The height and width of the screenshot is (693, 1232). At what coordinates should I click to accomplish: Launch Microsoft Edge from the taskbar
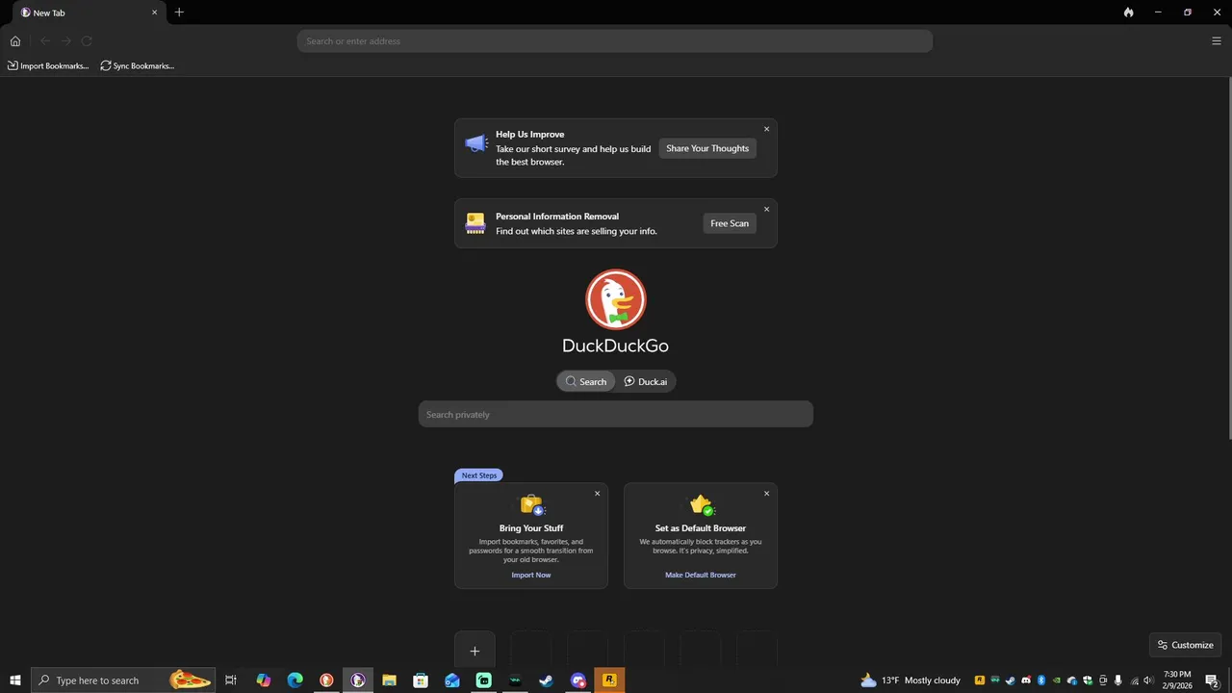click(295, 680)
